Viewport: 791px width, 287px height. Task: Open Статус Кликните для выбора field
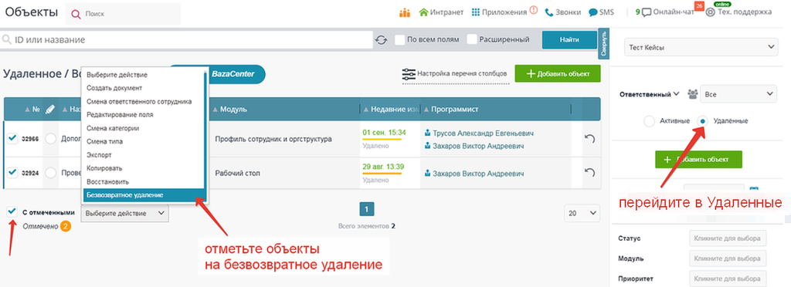click(728, 238)
